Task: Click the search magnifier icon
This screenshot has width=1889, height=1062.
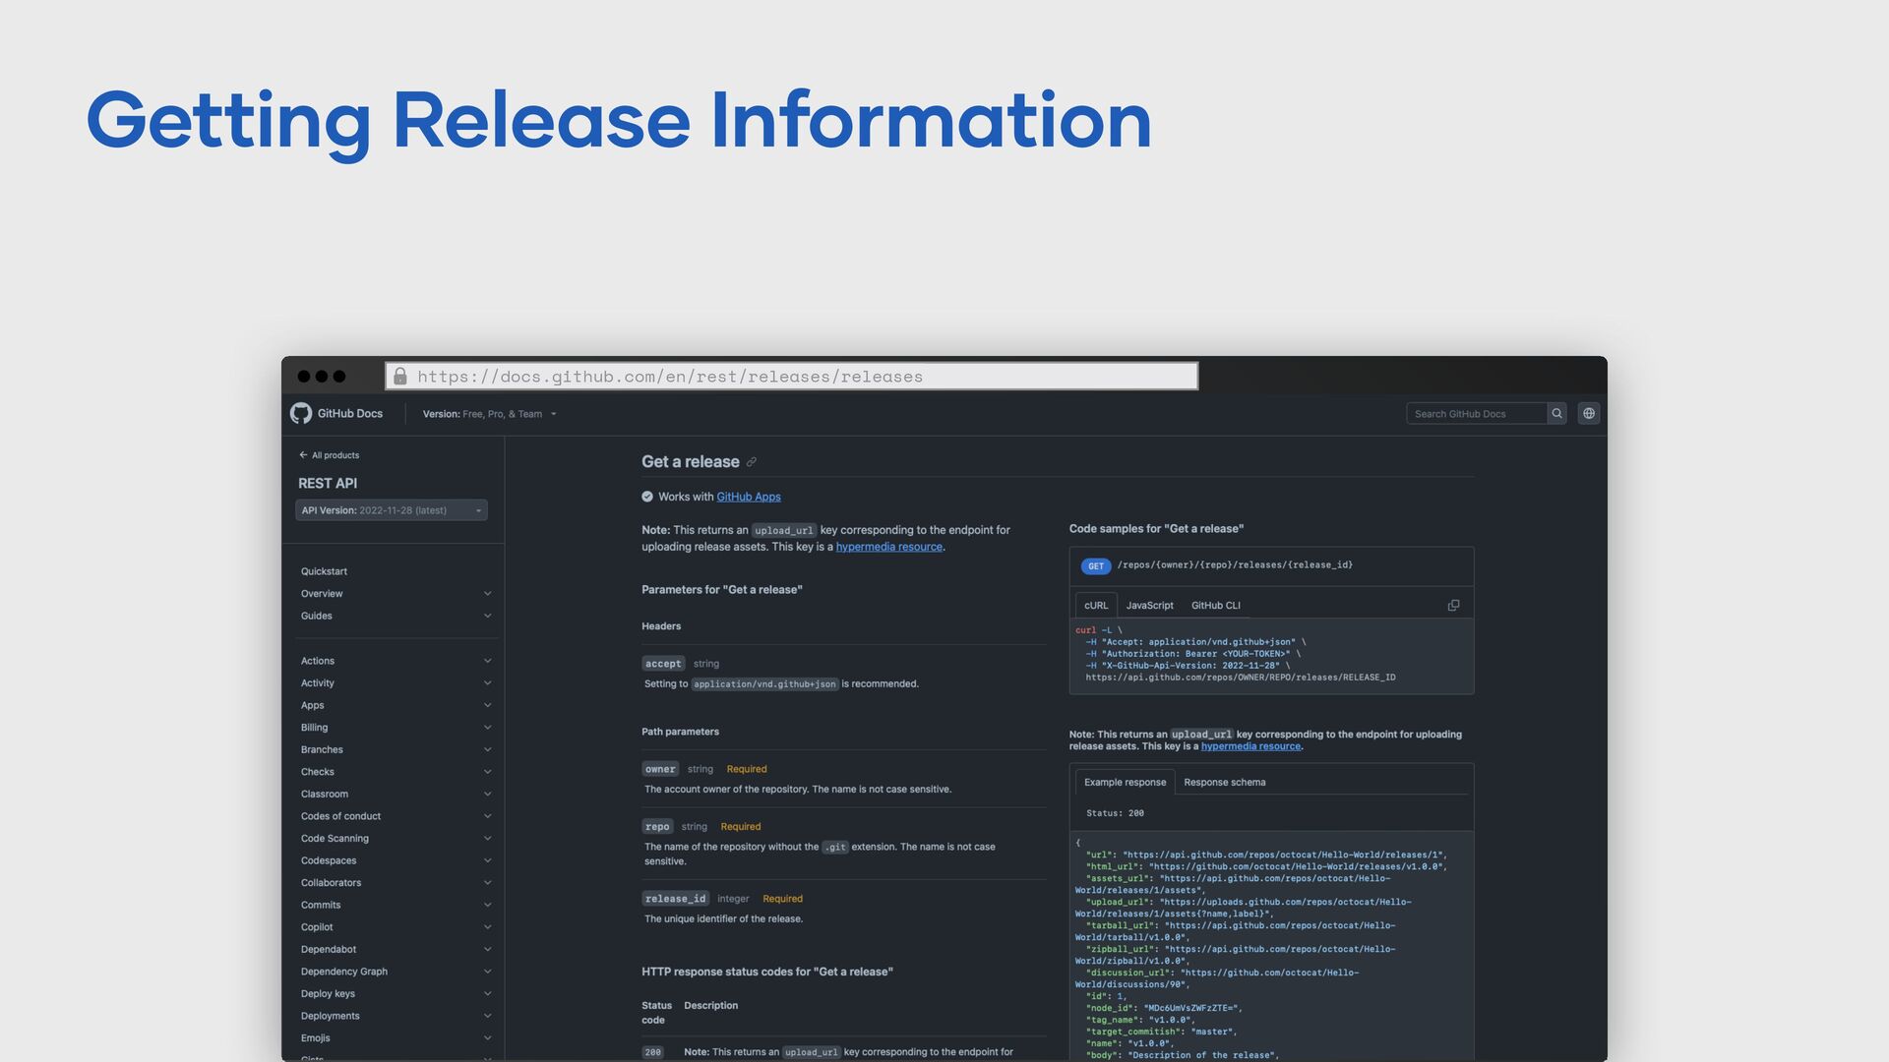Action: pyautogui.click(x=1556, y=413)
